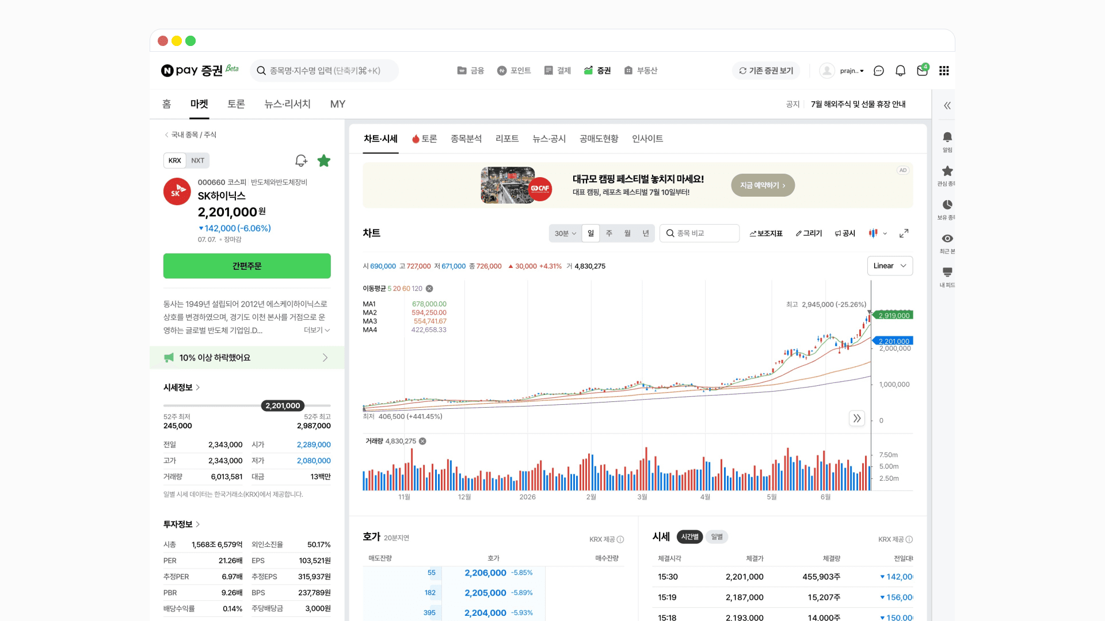This screenshot has height=621, width=1105.
Task: Click the info icon next to 시세 KRX 제공
Action: (909, 539)
